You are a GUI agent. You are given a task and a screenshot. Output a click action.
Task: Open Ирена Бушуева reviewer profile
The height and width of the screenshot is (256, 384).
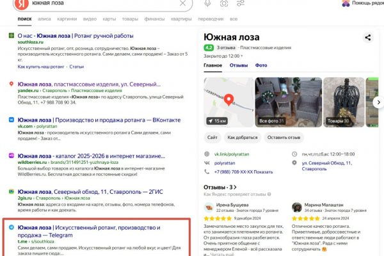(x=232, y=205)
